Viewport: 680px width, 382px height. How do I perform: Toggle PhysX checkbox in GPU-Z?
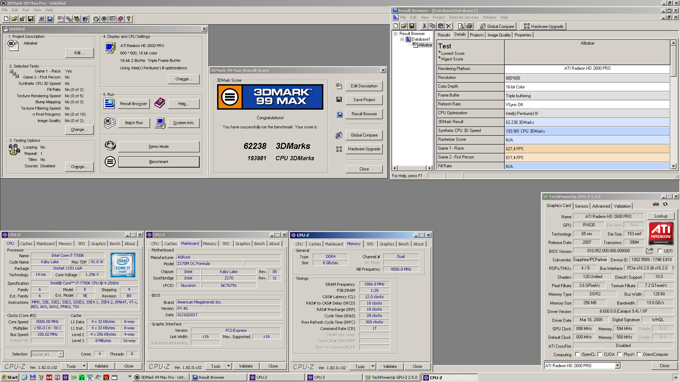coord(619,354)
